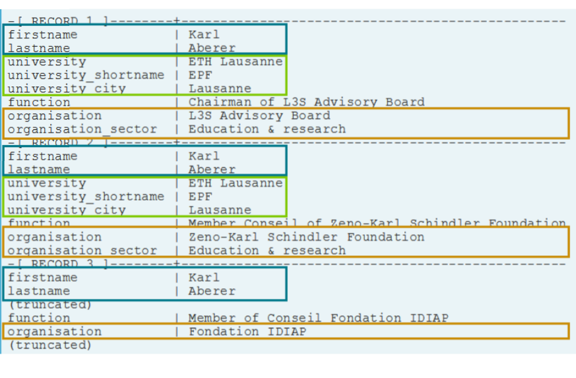Click the 'university_city' label in record 1
The image size is (576, 378).
coord(67,89)
